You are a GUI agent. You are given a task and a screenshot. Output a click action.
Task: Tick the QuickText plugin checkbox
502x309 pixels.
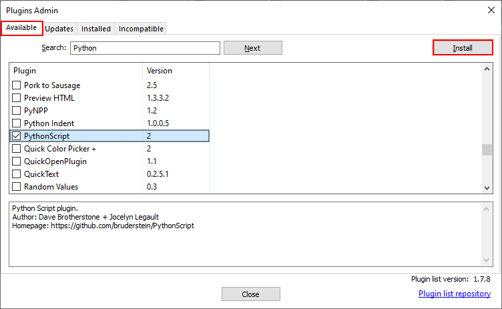pyautogui.click(x=17, y=174)
